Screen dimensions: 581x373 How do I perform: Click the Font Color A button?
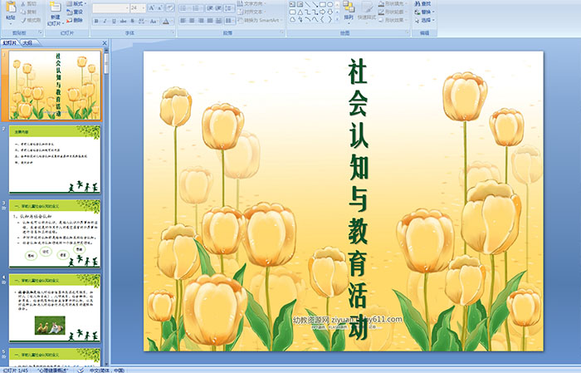[x=167, y=21]
